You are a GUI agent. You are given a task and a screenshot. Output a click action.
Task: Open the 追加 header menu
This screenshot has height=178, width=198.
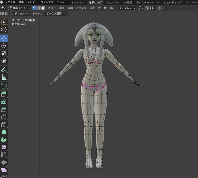coord(70,8)
